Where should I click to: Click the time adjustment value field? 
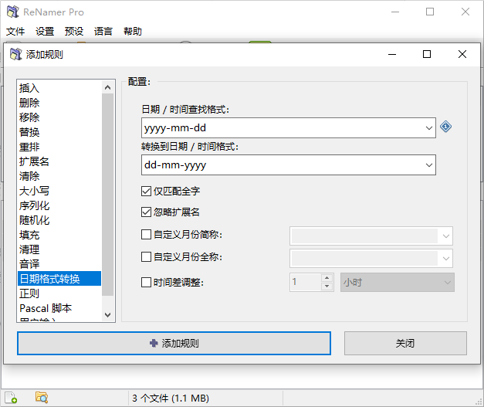pos(306,282)
